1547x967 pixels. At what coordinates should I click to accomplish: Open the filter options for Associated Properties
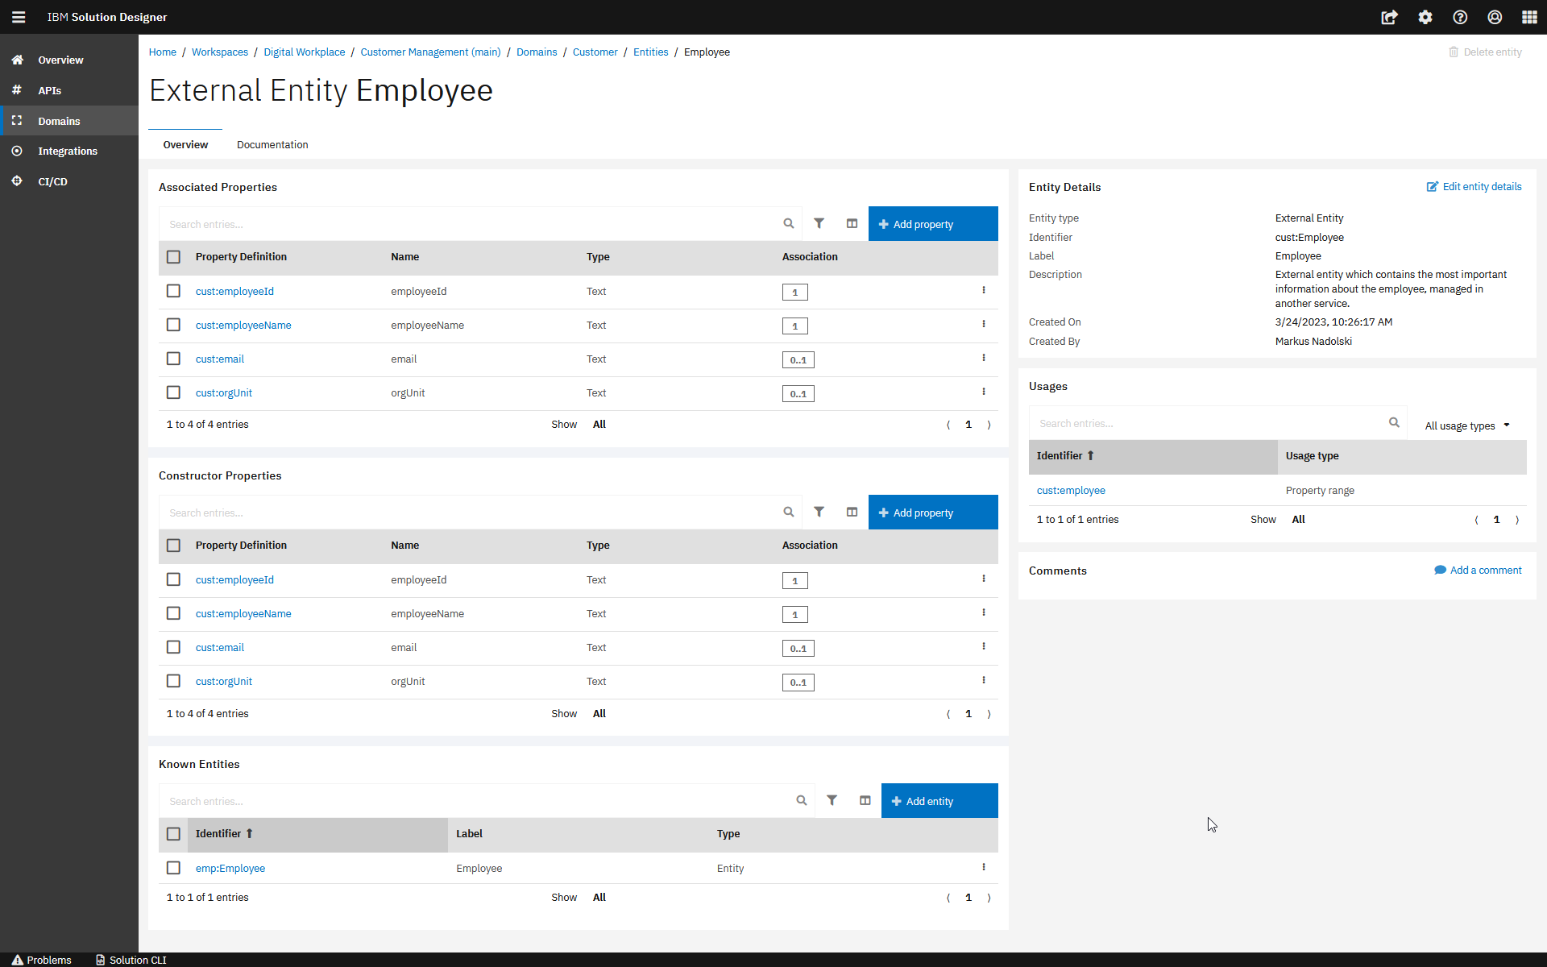(819, 223)
